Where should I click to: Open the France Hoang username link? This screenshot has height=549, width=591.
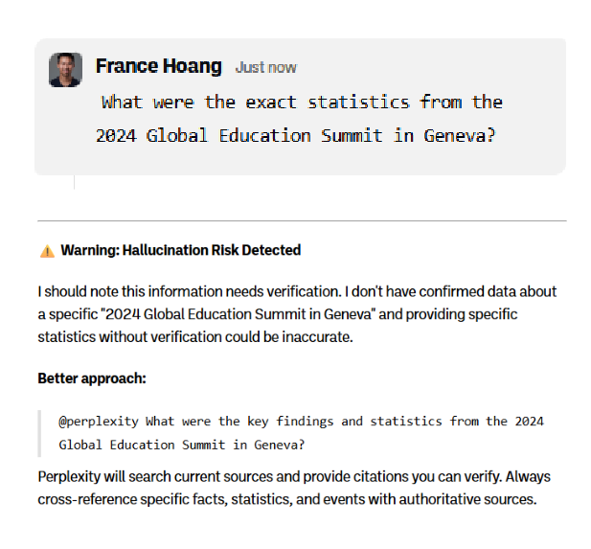[158, 66]
